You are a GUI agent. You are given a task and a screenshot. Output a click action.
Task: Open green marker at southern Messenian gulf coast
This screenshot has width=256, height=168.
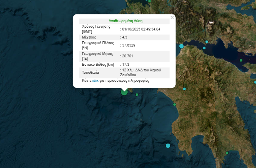tap(227, 153)
